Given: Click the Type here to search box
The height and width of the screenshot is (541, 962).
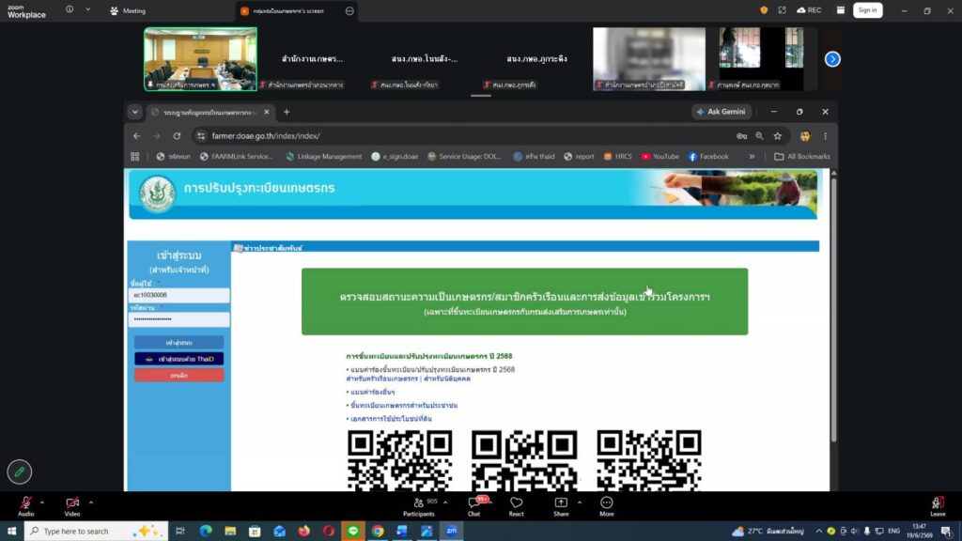Looking at the screenshot, I should (96, 532).
